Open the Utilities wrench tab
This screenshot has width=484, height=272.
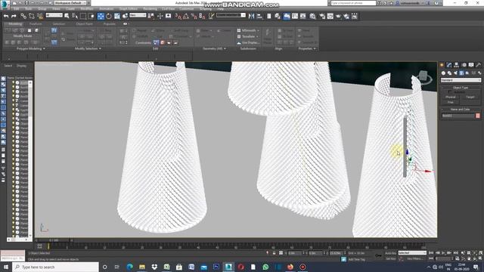[478, 65]
